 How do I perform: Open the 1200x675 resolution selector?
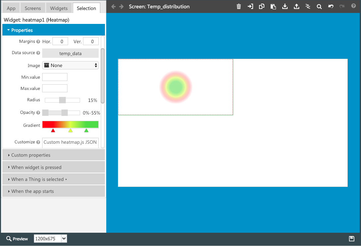[x=50, y=238]
